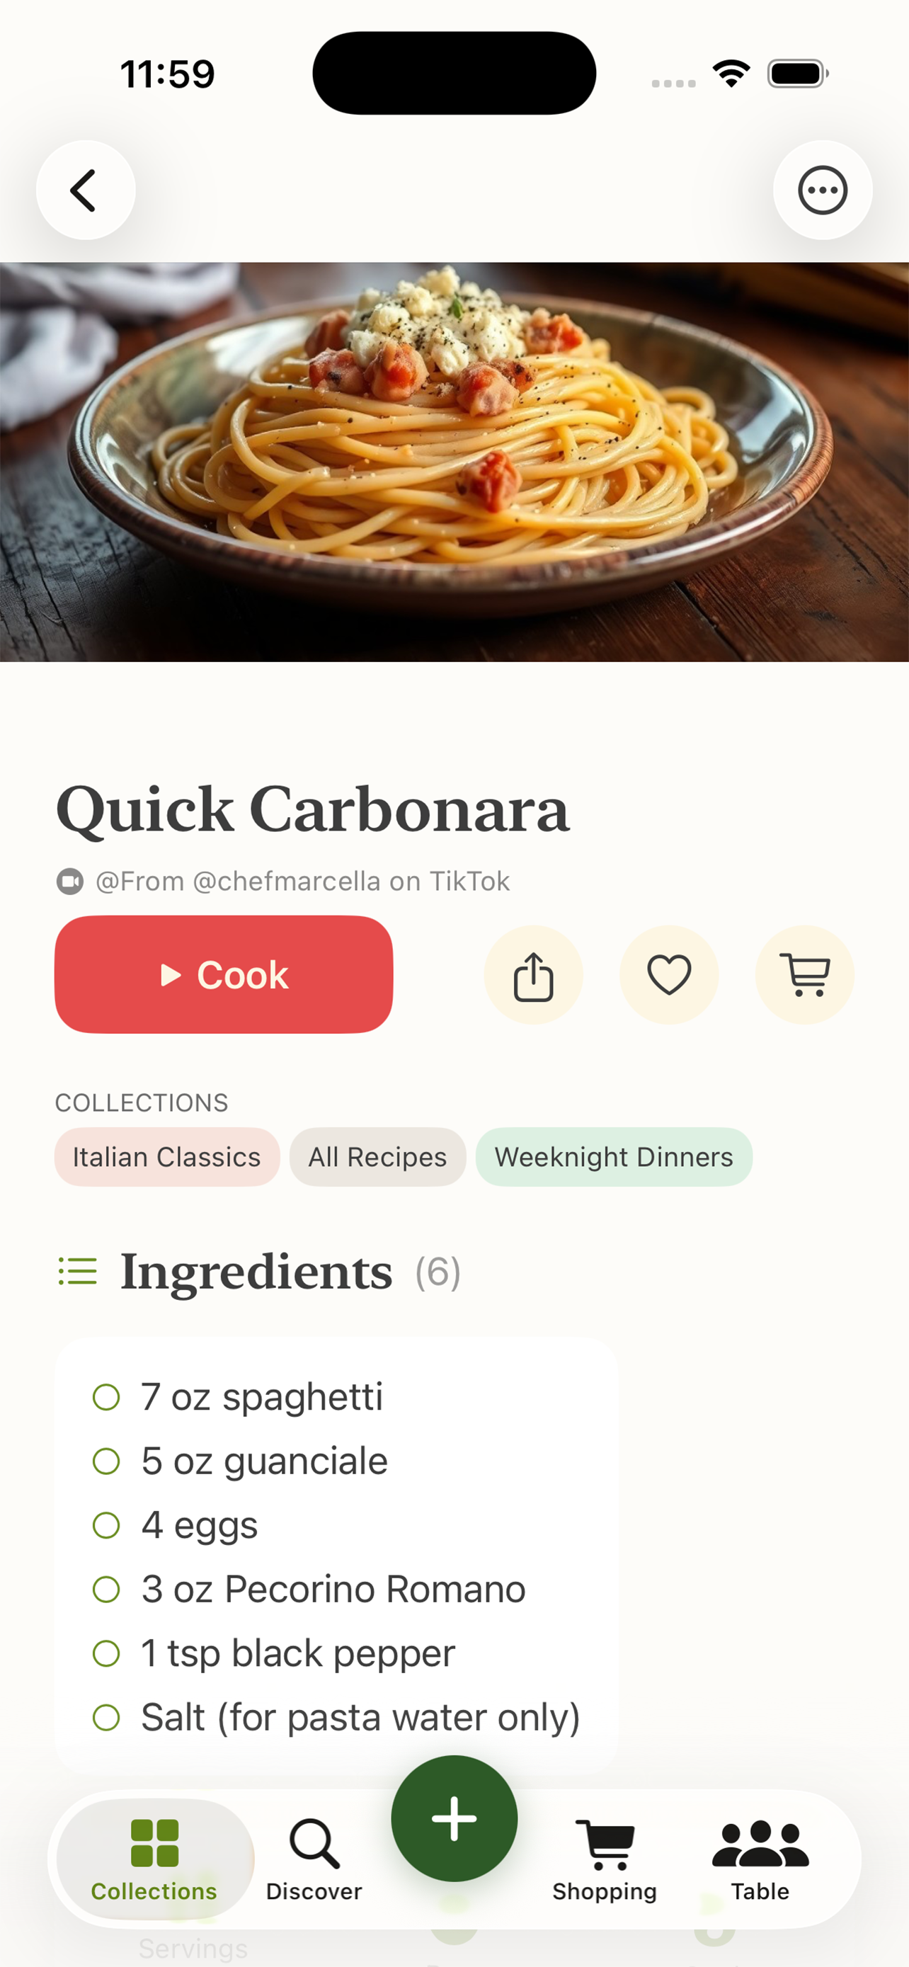The image size is (909, 1967).
Task: Tick the 1 tsp black pepper circle
Action: click(106, 1654)
